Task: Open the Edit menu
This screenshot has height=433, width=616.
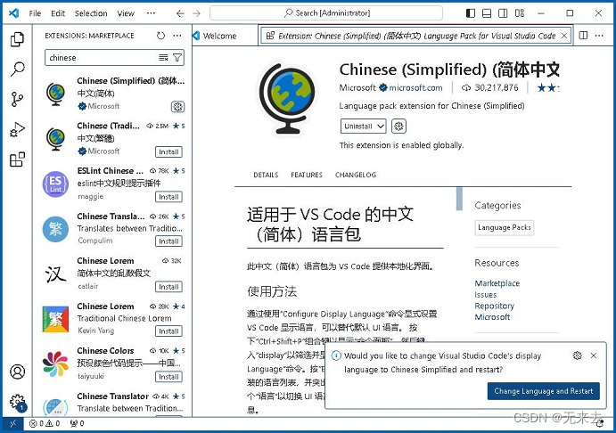Action: [58, 13]
